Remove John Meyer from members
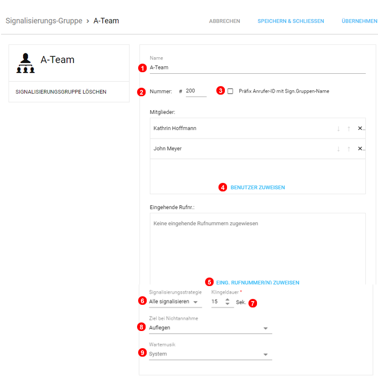Viewport: 378px width, 385px height. click(360, 149)
